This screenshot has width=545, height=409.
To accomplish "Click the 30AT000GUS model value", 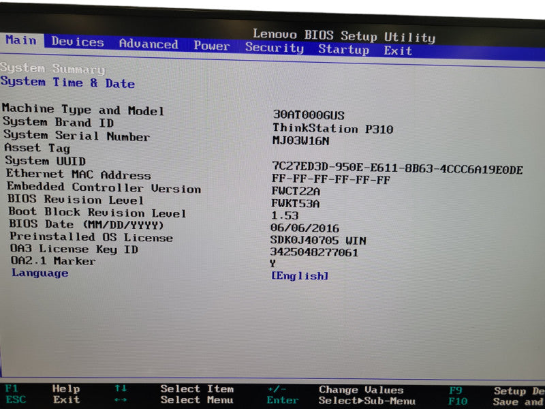I will pyautogui.click(x=309, y=115).
